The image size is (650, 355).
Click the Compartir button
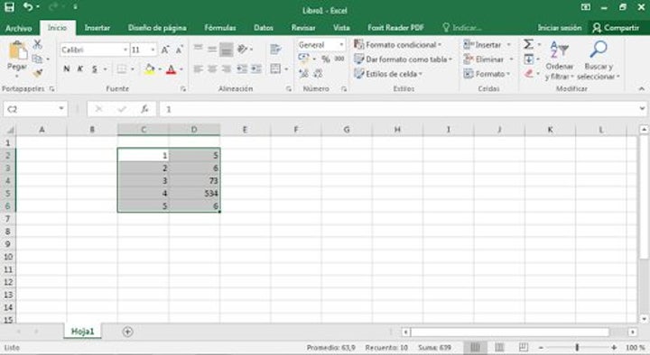pyautogui.click(x=616, y=28)
